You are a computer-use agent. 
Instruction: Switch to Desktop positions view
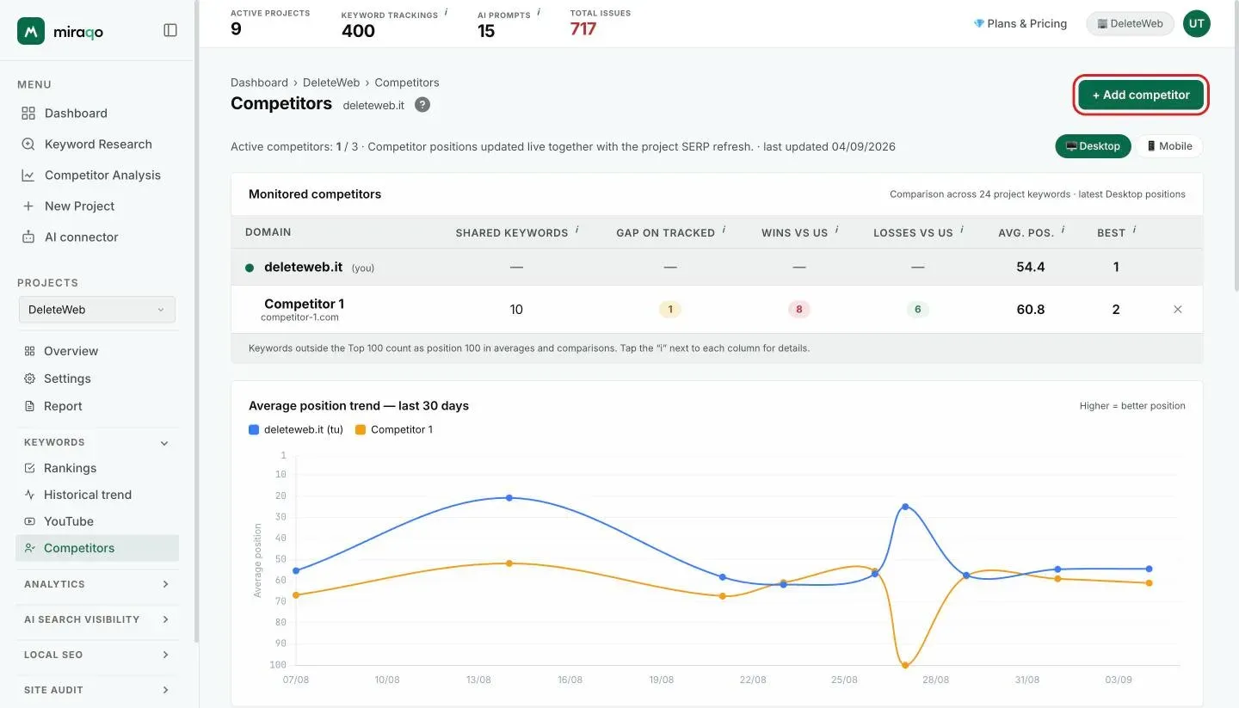[x=1093, y=146]
